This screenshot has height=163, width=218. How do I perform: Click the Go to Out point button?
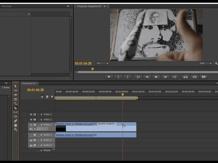[174, 77]
